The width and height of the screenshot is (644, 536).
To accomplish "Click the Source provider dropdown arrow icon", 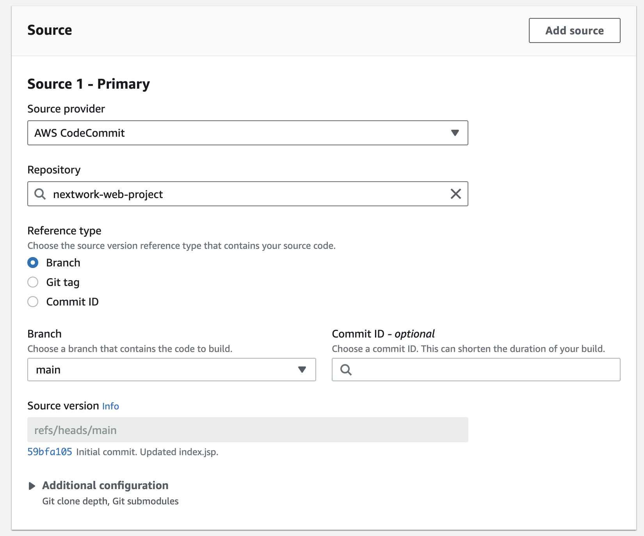I will pos(455,133).
